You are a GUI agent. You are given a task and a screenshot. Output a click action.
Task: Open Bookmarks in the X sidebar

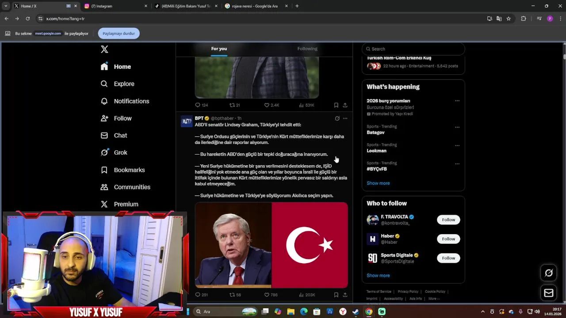pyautogui.click(x=122, y=170)
